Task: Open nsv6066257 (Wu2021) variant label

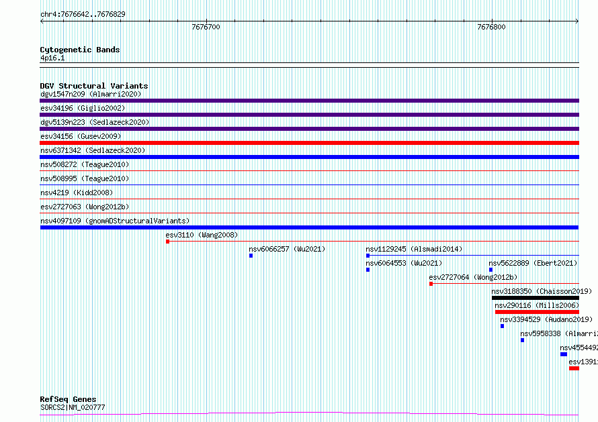Action: coord(287,249)
